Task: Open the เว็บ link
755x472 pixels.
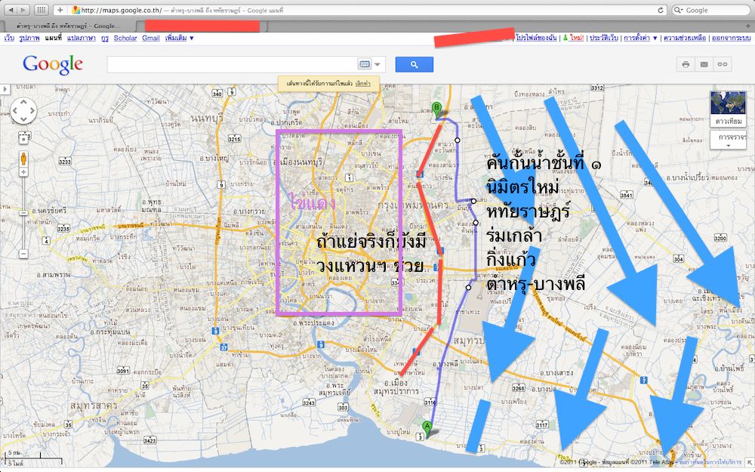Action: click(x=9, y=38)
